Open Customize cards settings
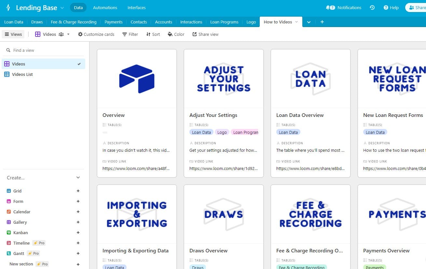Screen dimensions: 426x269 coord(96,34)
